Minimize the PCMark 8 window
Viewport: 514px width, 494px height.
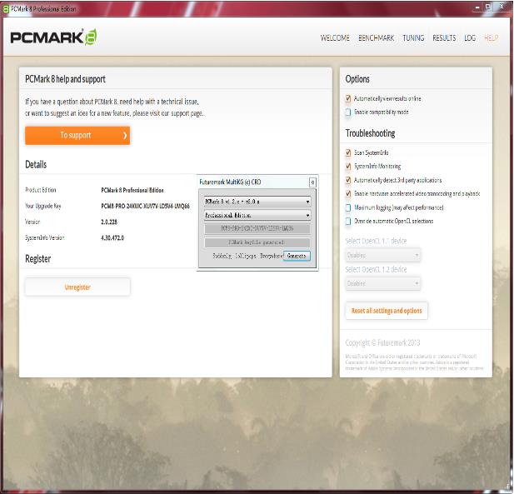coord(477,7)
